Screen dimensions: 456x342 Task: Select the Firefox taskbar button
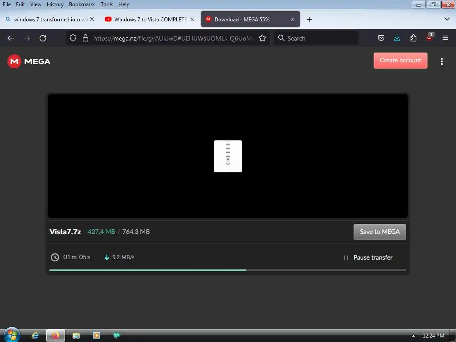56,336
